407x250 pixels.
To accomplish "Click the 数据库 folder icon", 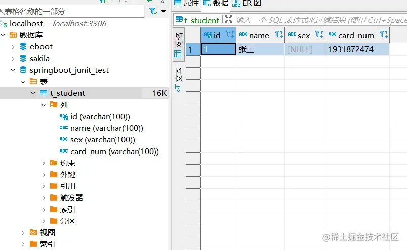I will coord(13,35).
